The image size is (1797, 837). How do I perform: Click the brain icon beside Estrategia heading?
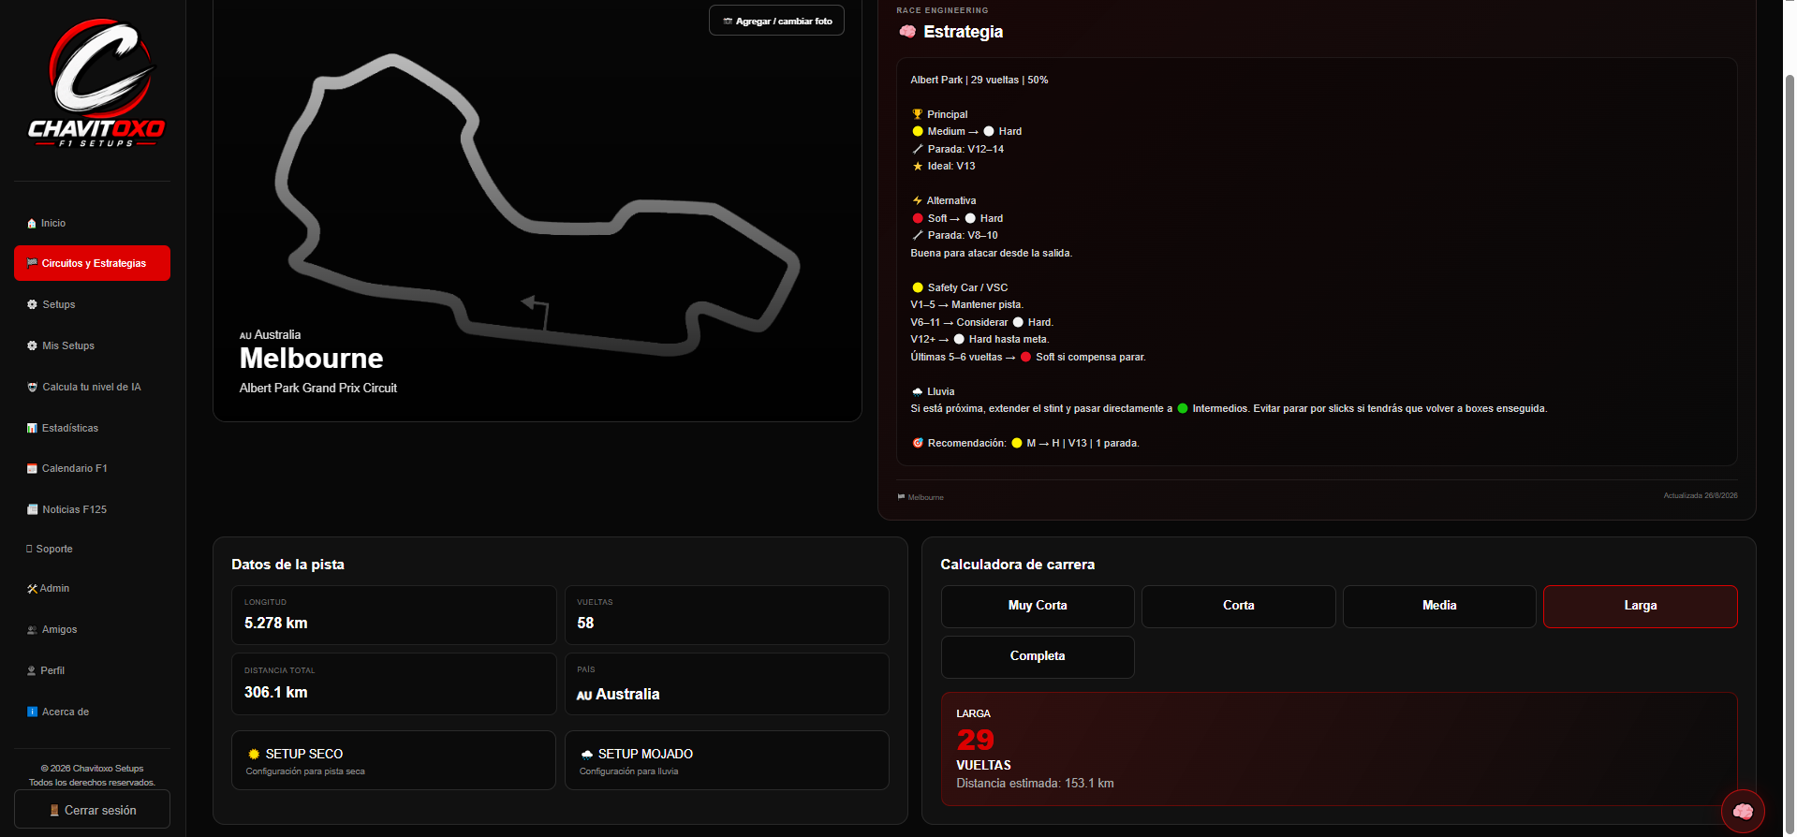[907, 32]
